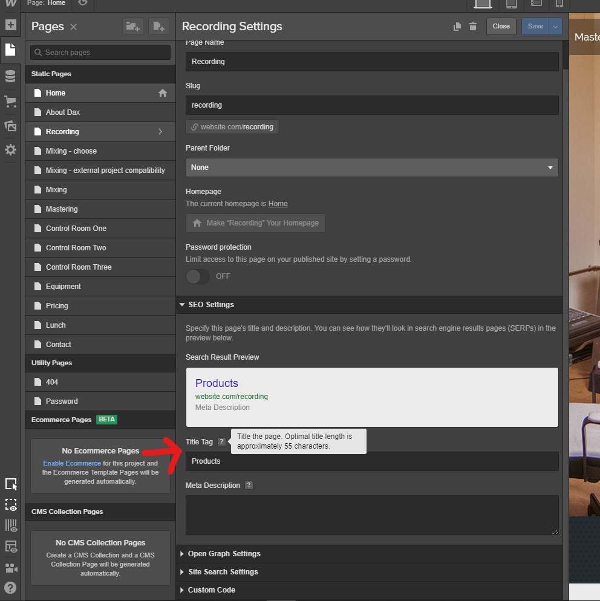Open the video tutorials camera icon
This screenshot has height=601, width=600.
(11, 568)
